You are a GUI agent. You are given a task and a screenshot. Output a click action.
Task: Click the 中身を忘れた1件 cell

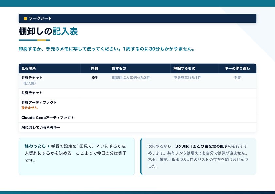pyautogui.click(x=187, y=78)
